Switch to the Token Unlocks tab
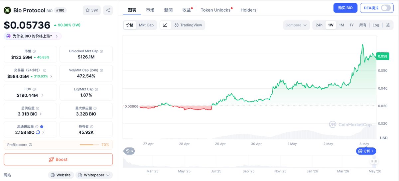Image resolution: width=399 pixels, height=181 pixels. tap(216, 10)
